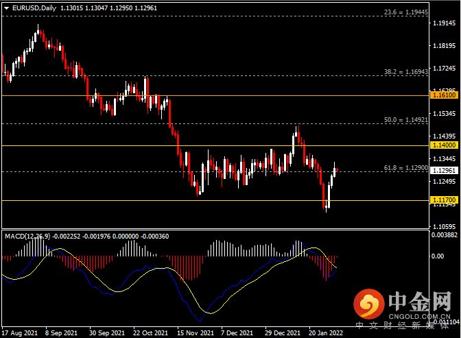Select the MACD(12,26,9) indicator label
The width and height of the screenshot is (461, 338).
(27, 236)
